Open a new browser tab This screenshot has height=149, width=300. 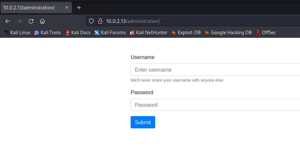79,7
